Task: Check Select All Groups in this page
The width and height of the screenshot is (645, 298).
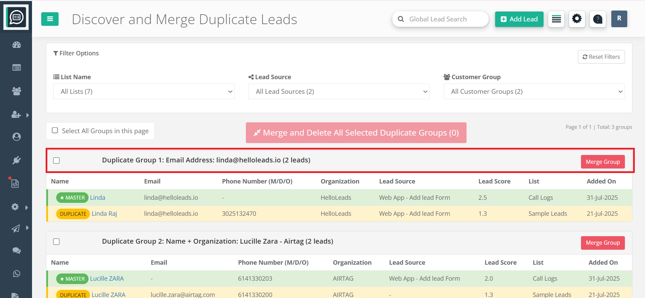Action: tap(55, 130)
